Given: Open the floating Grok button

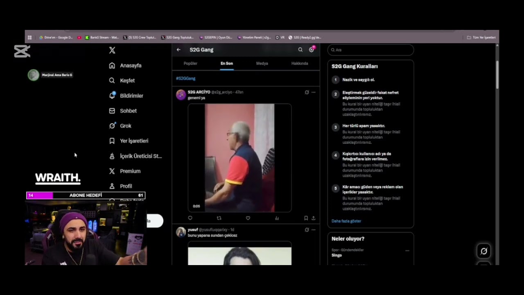Looking at the screenshot, I should pyautogui.click(x=484, y=251).
